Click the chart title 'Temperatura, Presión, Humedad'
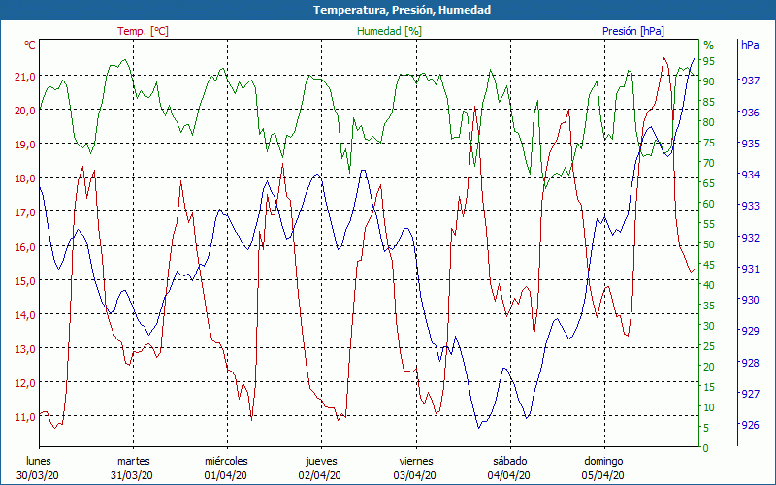 coord(402,10)
